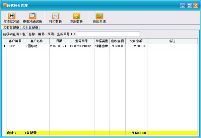Select customer code cell C1002

coord(15,46)
